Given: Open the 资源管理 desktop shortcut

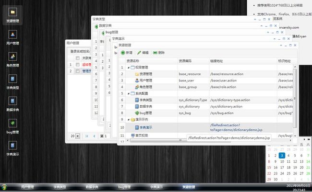Looking at the screenshot, I should 12,15.
